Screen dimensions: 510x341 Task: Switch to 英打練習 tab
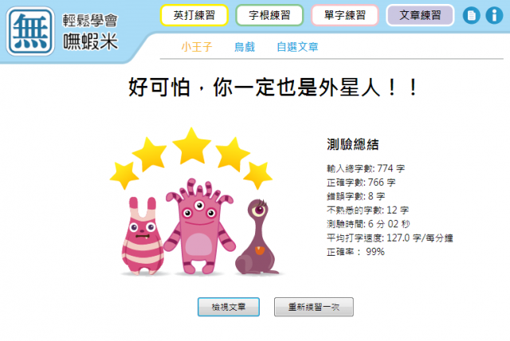194,15
